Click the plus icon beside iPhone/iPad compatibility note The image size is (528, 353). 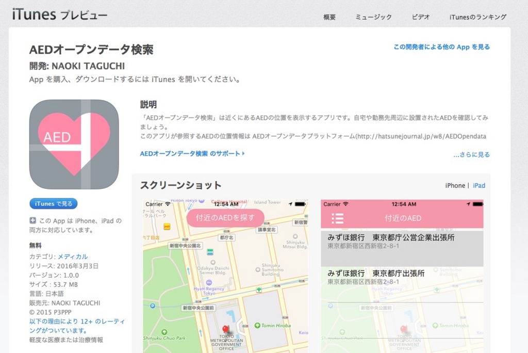tap(32, 220)
